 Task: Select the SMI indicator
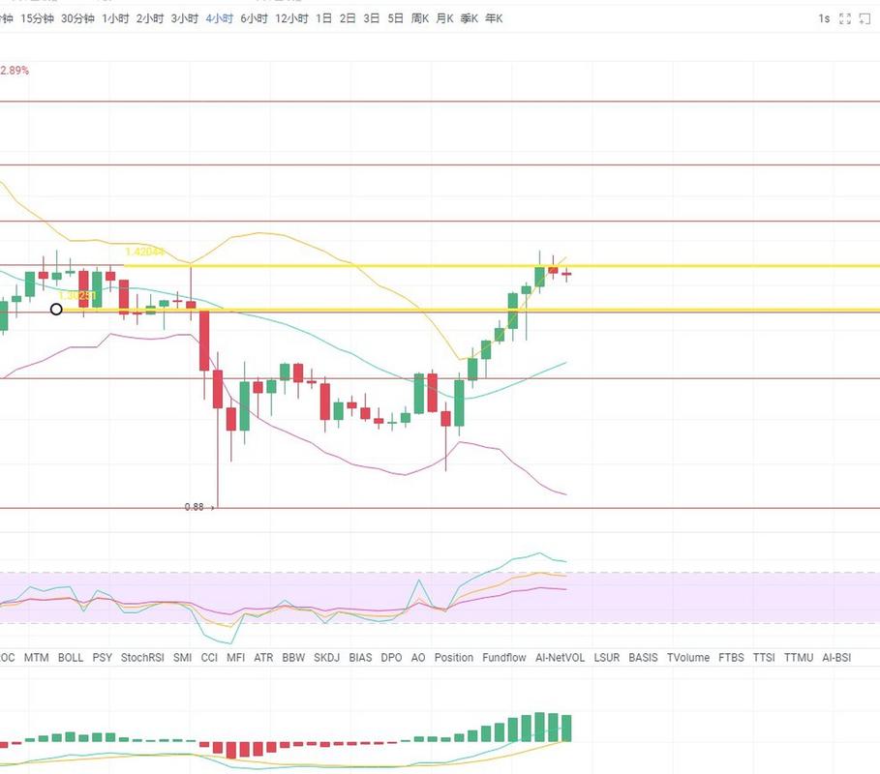click(182, 657)
